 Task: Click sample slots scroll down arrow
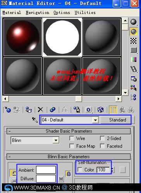(125, 92)
